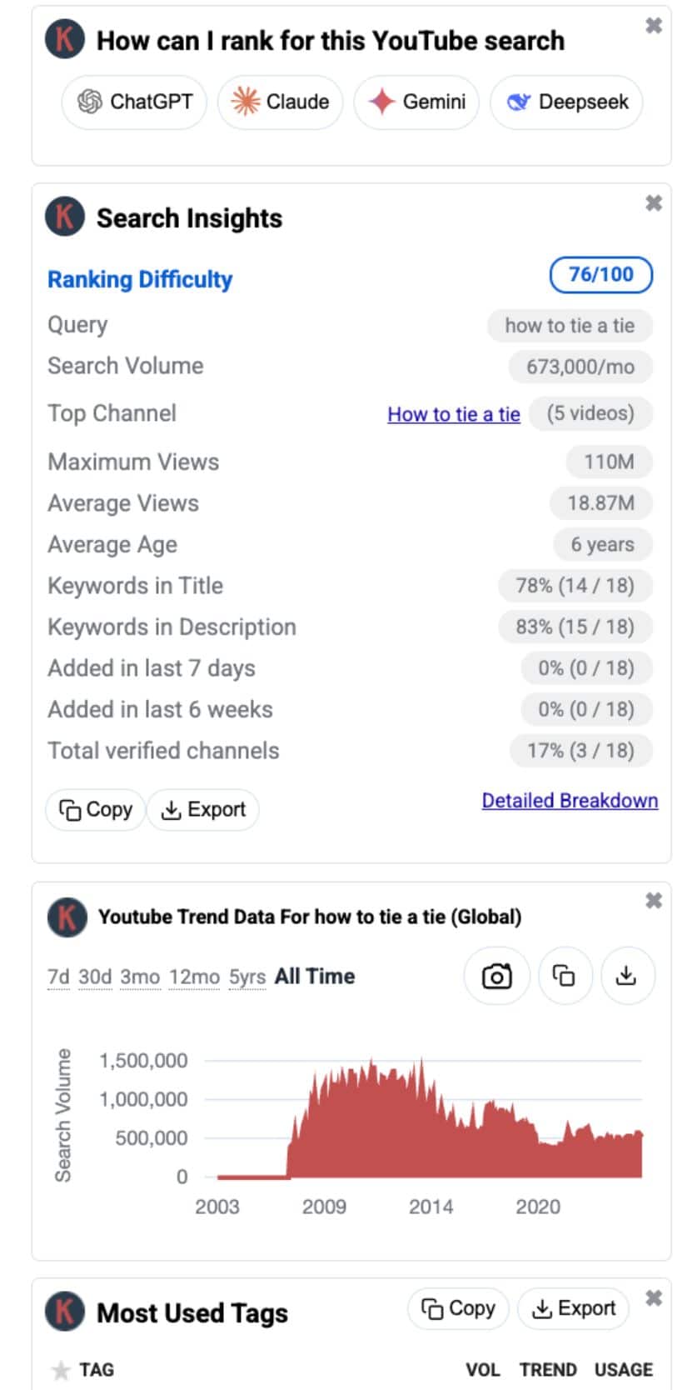Click the 0% value for last 7 days
692x1390 pixels.
coord(586,668)
